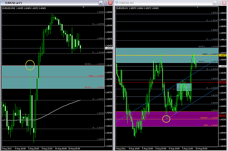Select the orange TARGET label in H1 chart
The width and height of the screenshot is (228, 151).
pos(209,118)
